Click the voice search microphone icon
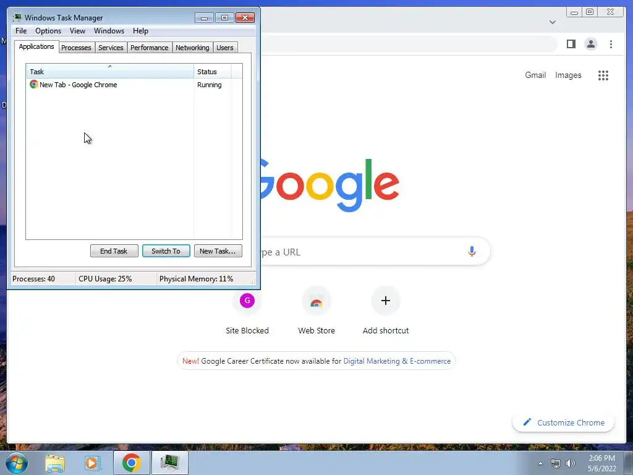Viewport: 633px width, 475px height. tap(472, 251)
